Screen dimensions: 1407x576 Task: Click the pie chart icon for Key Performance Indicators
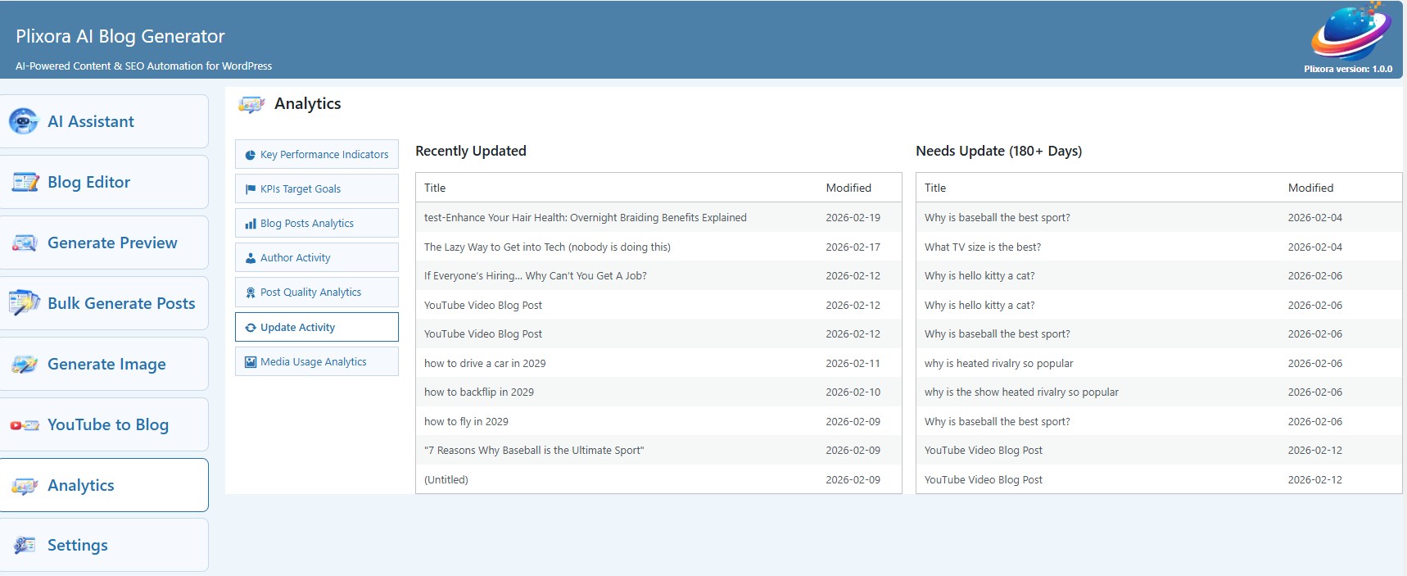click(251, 155)
